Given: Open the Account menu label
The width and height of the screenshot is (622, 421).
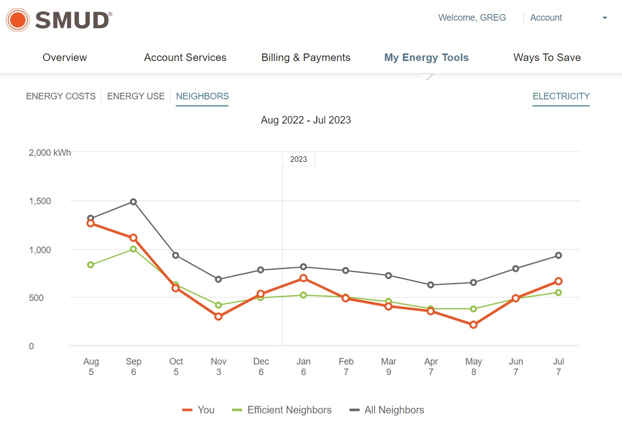Looking at the screenshot, I should (x=546, y=18).
